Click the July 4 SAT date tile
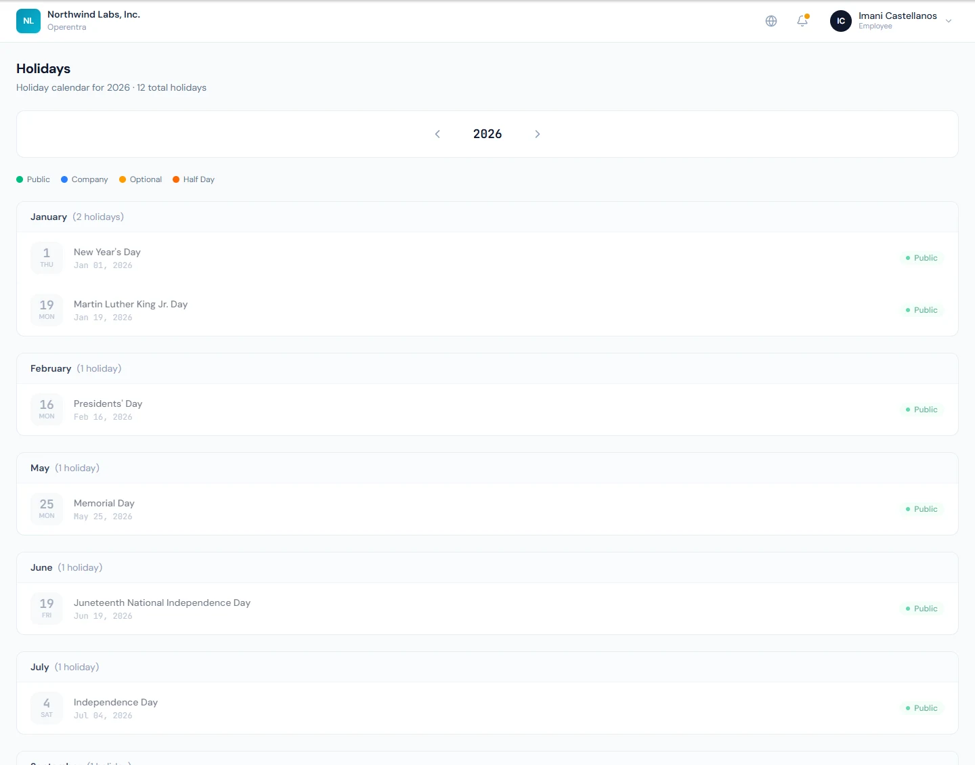Image resolution: width=975 pixels, height=765 pixels. pos(47,708)
